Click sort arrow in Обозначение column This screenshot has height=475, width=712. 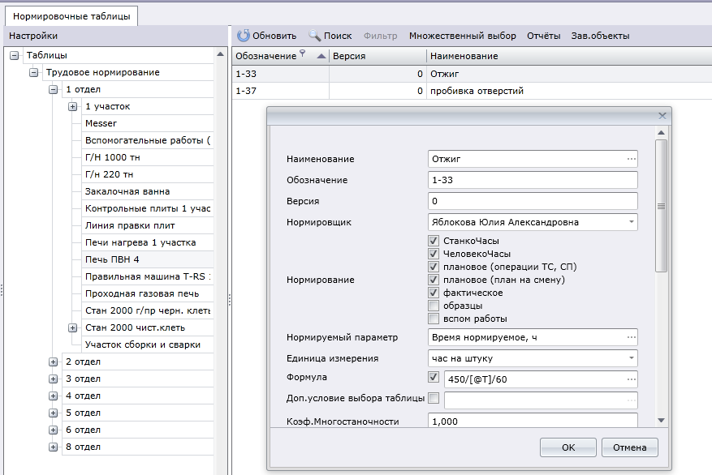pyautogui.click(x=321, y=57)
